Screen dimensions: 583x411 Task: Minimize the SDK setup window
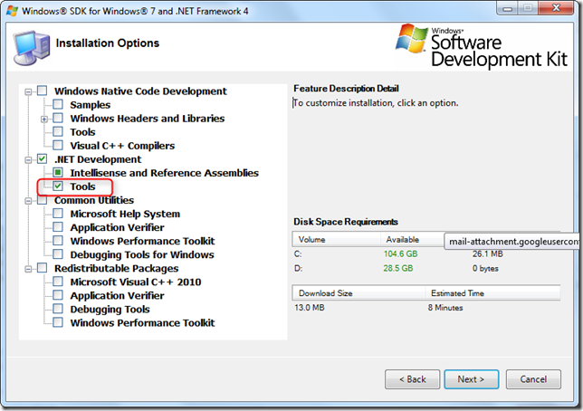tap(508, 8)
